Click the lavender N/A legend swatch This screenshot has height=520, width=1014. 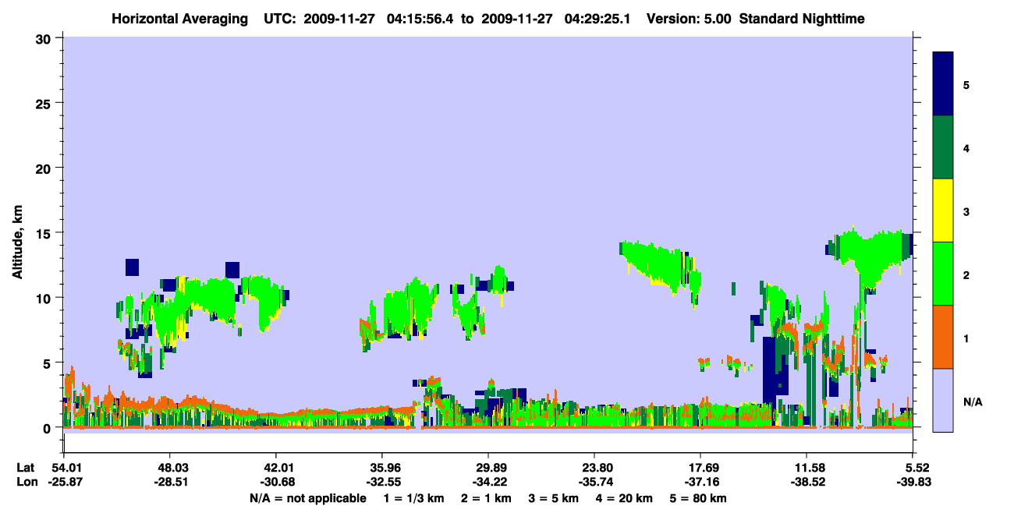point(943,400)
